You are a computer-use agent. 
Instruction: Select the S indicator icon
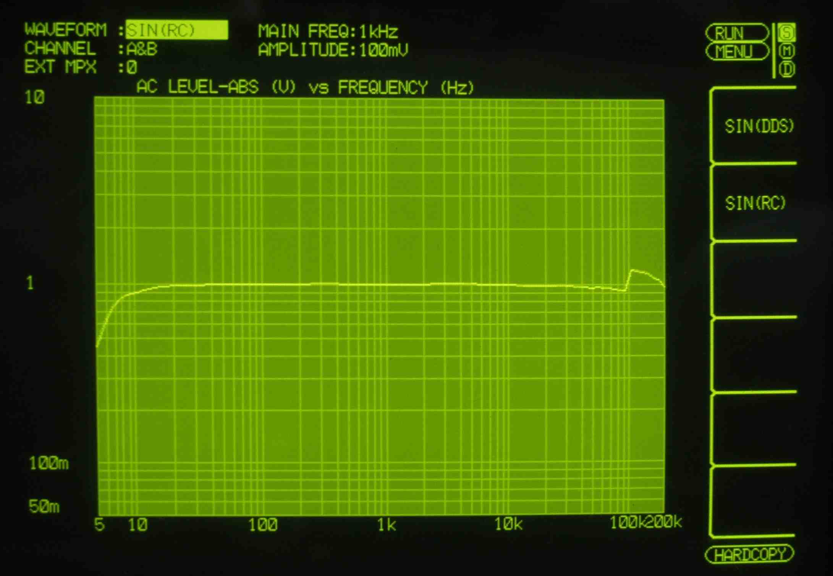(786, 33)
